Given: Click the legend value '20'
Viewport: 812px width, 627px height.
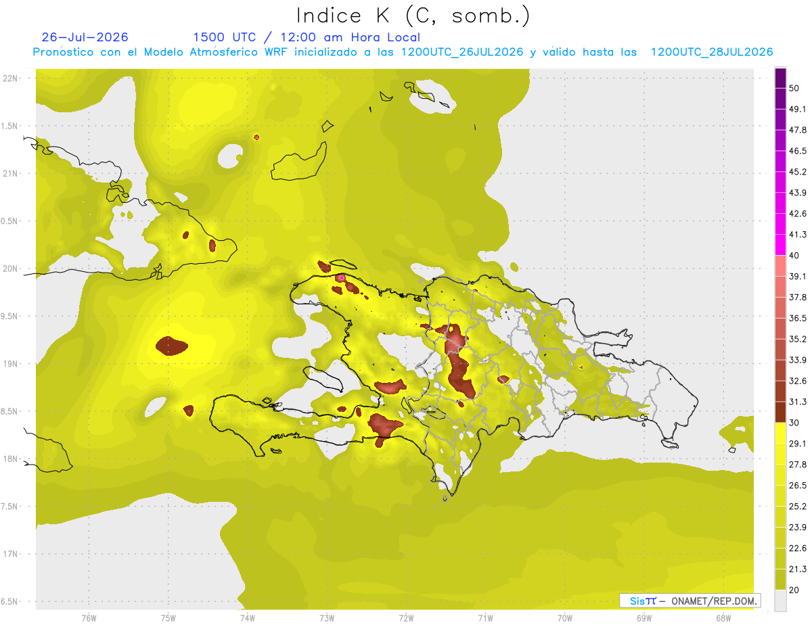Looking at the screenshot, I should point(795,590).
